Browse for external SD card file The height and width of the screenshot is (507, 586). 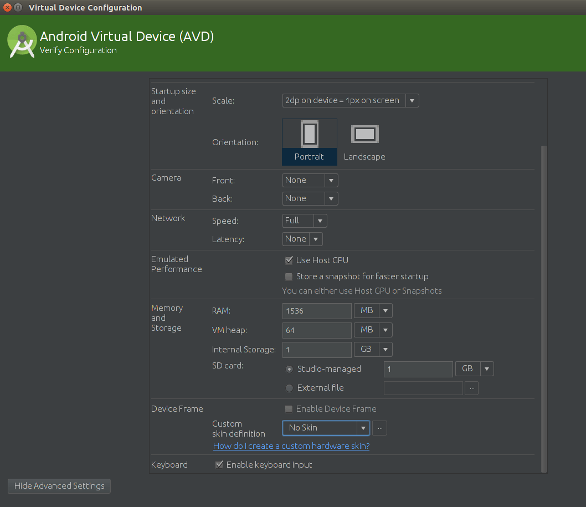click(472, 388)
